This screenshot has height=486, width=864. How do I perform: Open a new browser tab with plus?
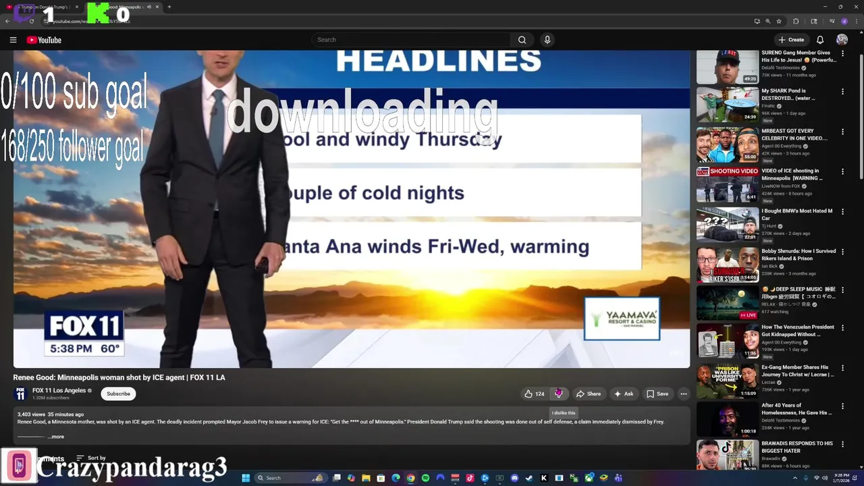click(169, 7)
